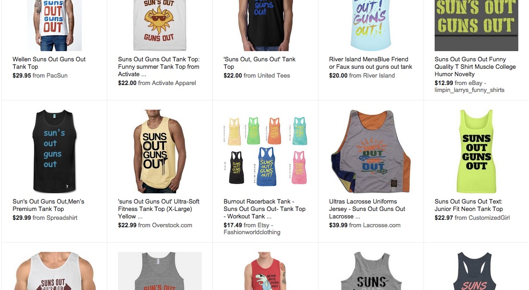Image resolution: width=529 pixels, height=290 pixels.
Task: Click the Burnout Racerback multi-color tanks image
Action: point(265,151)
